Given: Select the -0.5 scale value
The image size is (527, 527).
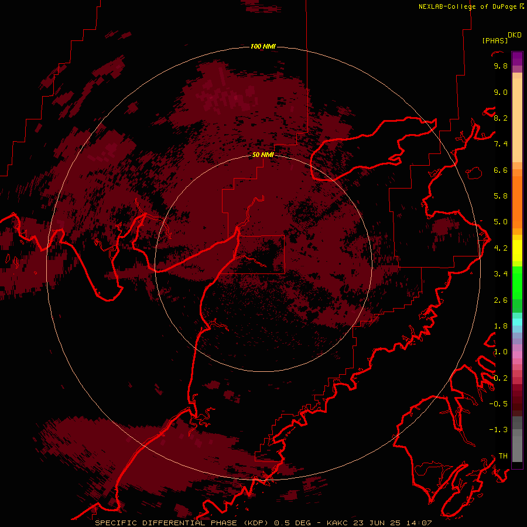Looking at the screenshot, I should [x=498, y=404].
